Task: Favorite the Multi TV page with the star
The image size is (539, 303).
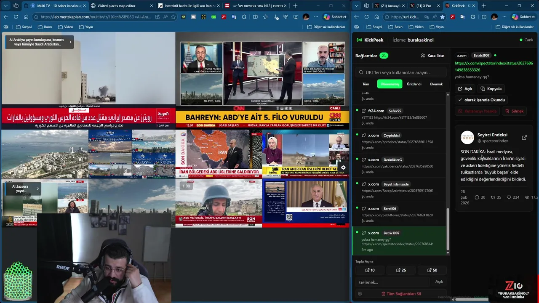Action: point(173,17)
